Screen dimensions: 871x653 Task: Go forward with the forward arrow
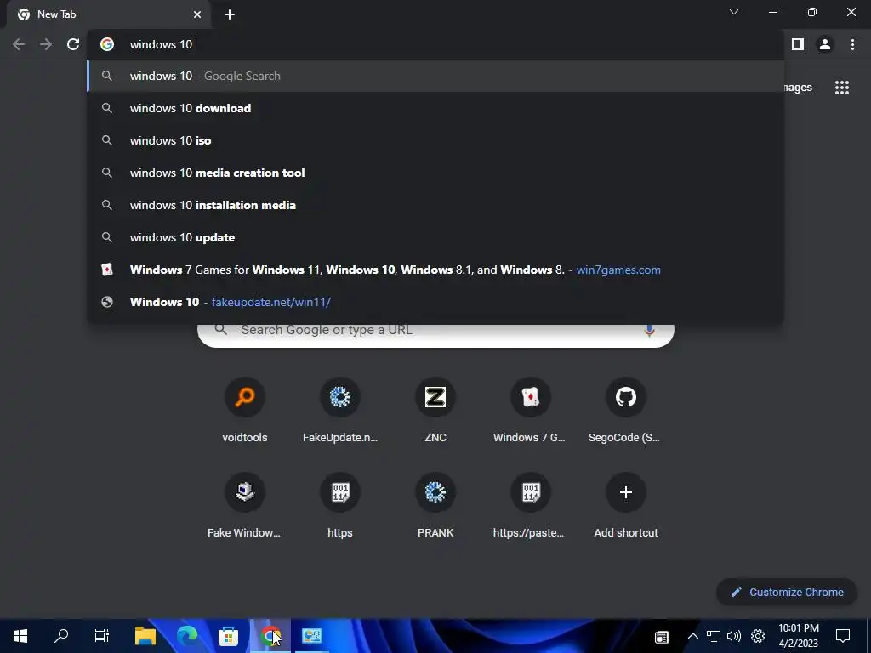pyautogui.click(x=46, y=44)
